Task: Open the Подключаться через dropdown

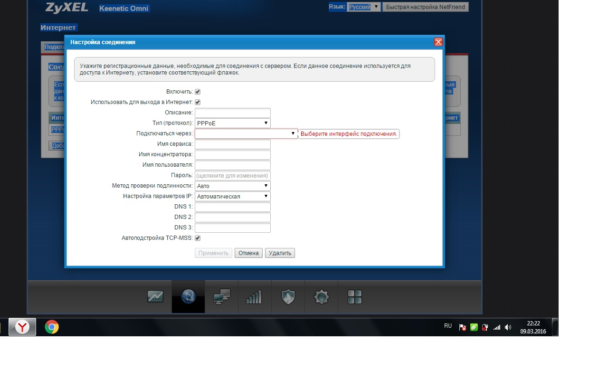Action: point(246,134)
